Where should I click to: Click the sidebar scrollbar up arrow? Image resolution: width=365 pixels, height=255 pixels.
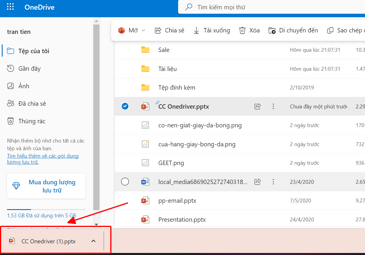click(x=96, y=21)
